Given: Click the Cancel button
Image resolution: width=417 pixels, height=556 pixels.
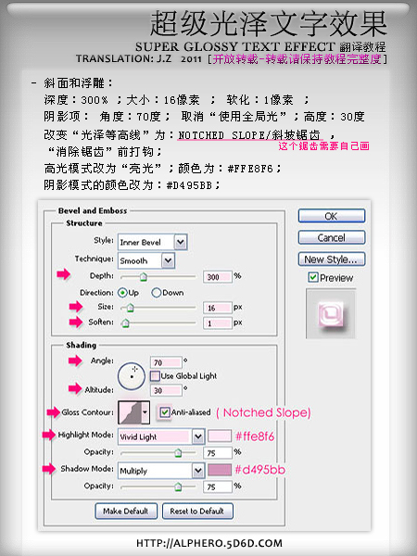Looking at the screenshot, I should click(x=331, y=237).
